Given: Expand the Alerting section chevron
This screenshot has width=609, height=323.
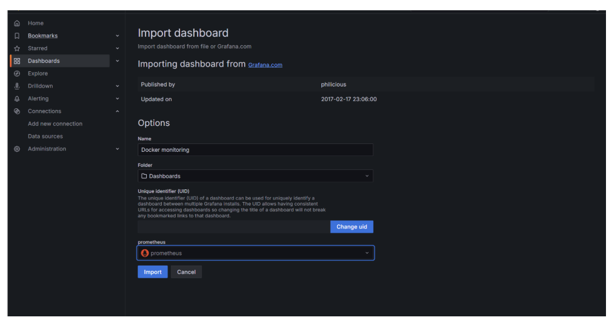Looking at the screenshot, I should (x=117, y=99).
